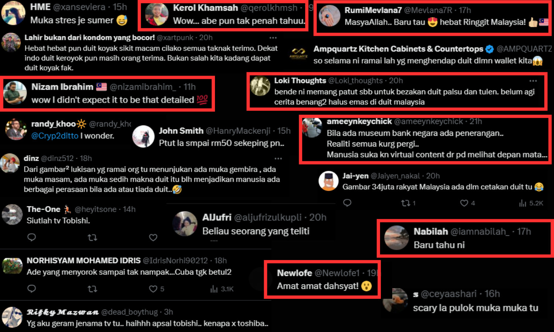Retweet NORHISYAM MOHAMED IDRIS's tweet

(92, 289)
